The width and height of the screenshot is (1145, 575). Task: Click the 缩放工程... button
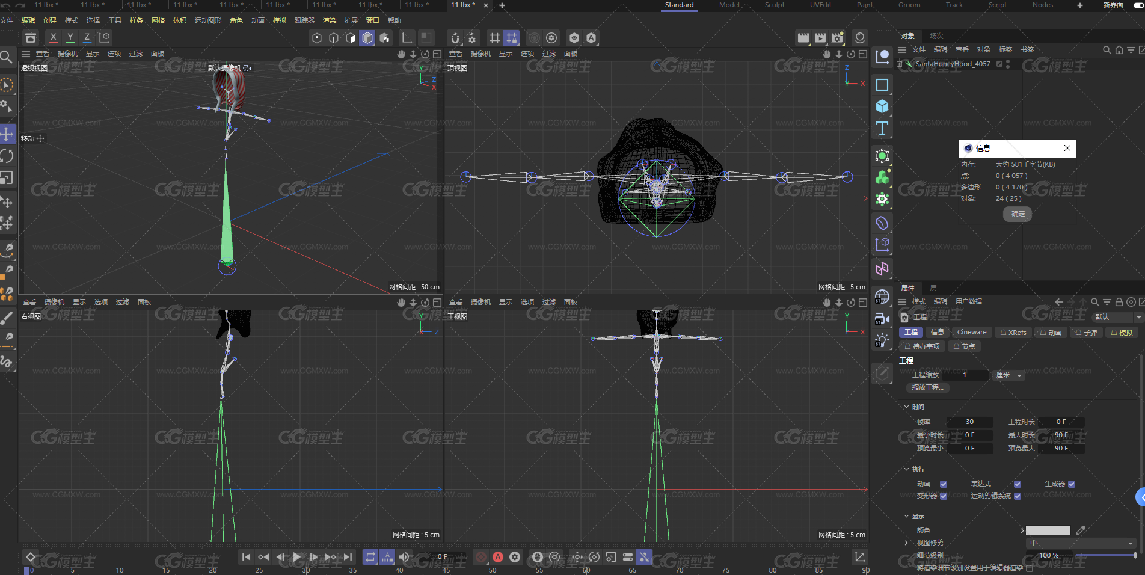point(927,387)
